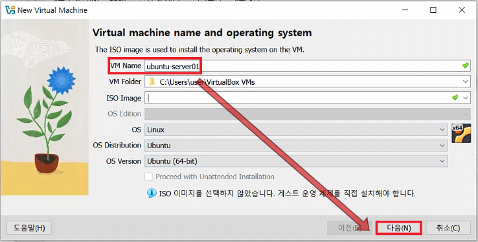
Task: Click the 'Virtual machine name and operating system' heading
Action: [x=202, y=32]
